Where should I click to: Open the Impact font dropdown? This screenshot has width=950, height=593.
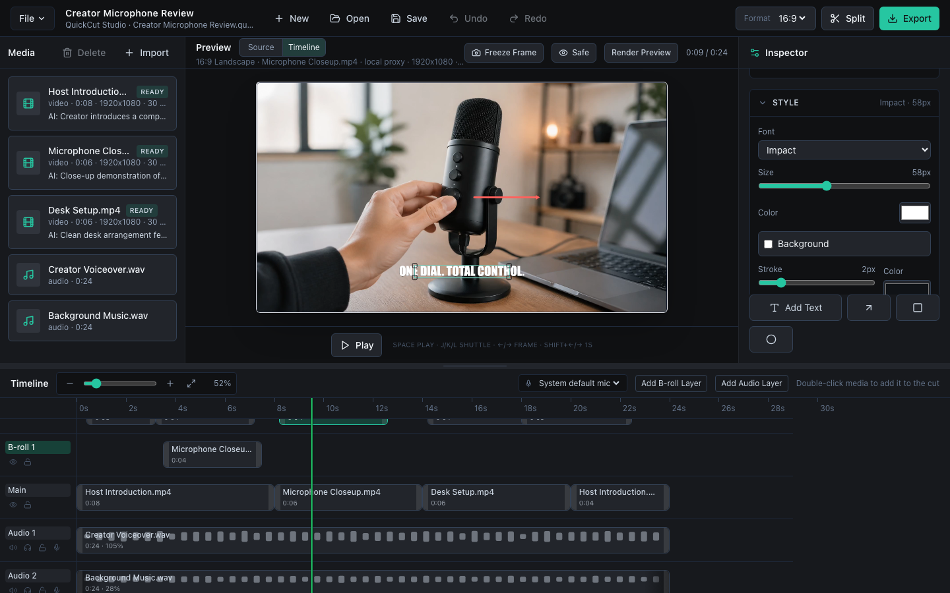844,150
